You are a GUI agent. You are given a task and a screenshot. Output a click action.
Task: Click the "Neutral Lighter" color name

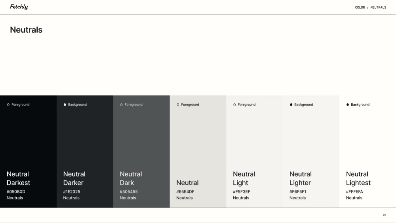pyautogui.click(x=301, y=178)
